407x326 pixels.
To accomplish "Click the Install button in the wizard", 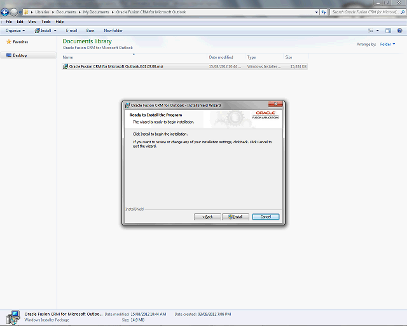I will click(235, 217).
